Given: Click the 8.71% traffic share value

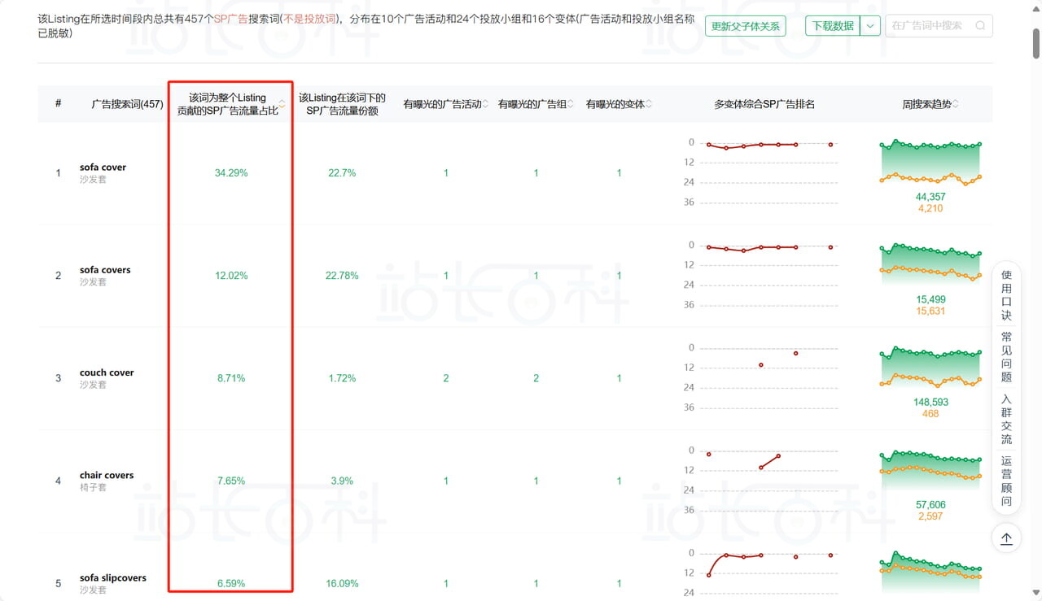Looking at the screenshot, I should (x=231, y=378).
